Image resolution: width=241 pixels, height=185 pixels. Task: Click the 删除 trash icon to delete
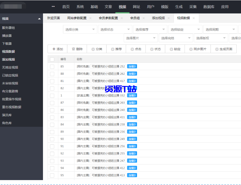tap(74, 49)
